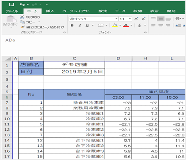Click 切り取り cut button
186x160 pixels.
(x=30, y=17)
